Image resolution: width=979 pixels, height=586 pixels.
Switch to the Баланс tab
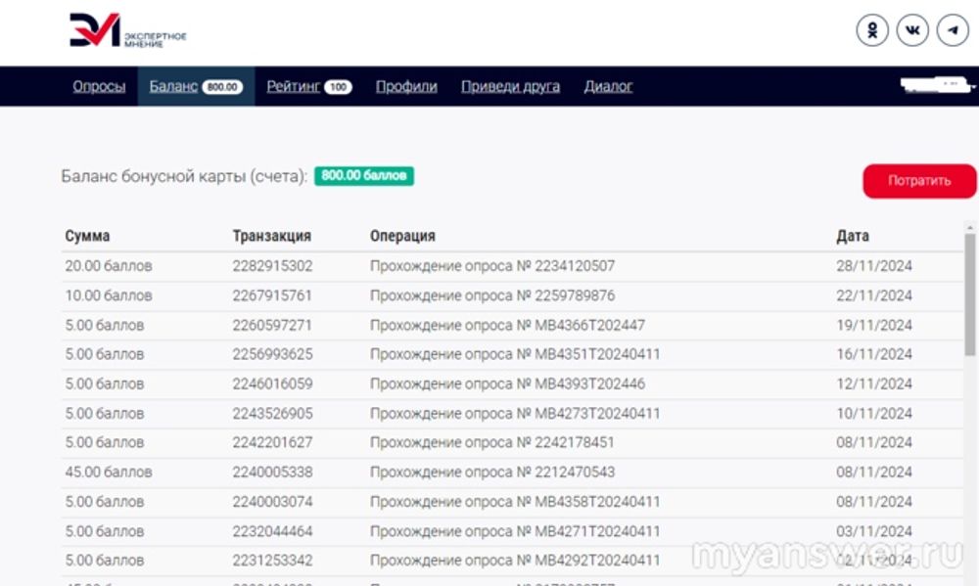point(174,86)
